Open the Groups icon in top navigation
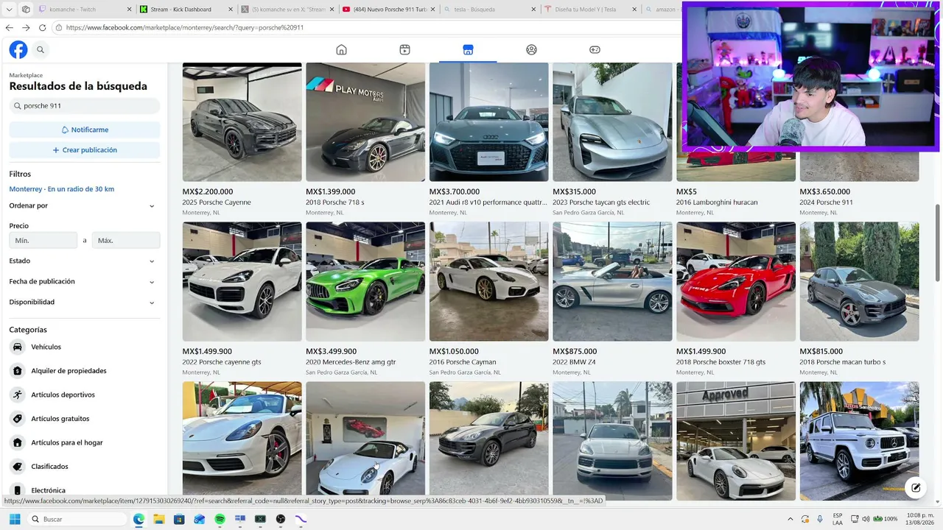 point(531,49)
